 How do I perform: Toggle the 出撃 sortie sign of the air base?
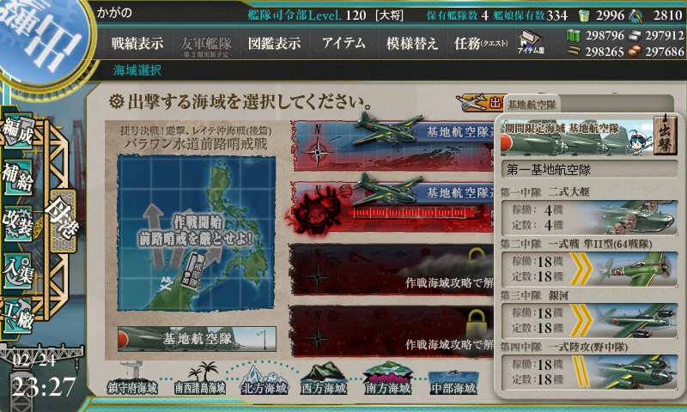point(664,134)
